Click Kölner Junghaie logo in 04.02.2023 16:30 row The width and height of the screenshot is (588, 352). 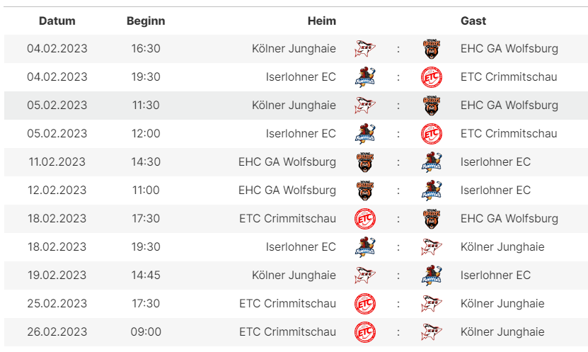coord(365,49)
